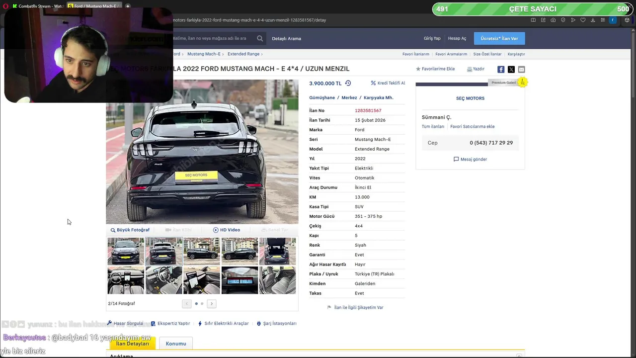Report listing via İlan ile İlgili Şikayetim Var
Image resolution: width=636 pixels, height=358 pixels.
pyautogui.click(x=355, y=307)
